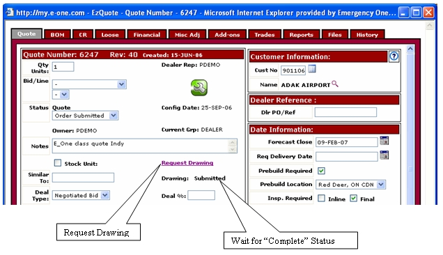Click the Notes box scroll up arrow

(233, 142)
